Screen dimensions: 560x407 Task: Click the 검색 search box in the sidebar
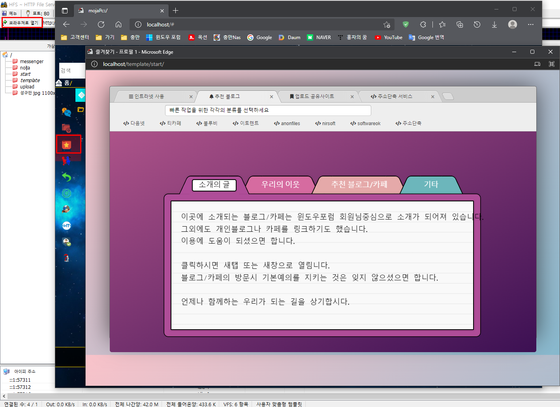[x=72, y=71]
